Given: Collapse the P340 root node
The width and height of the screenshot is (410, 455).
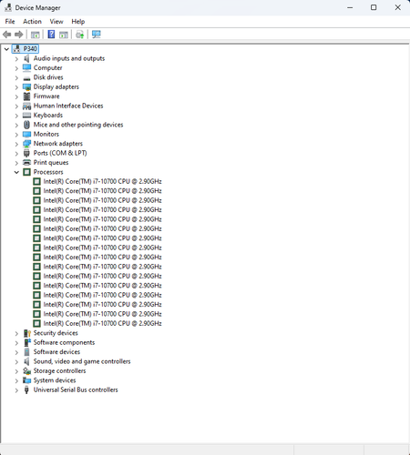Looking at the screenshot, I should click(x=6, y=49).
